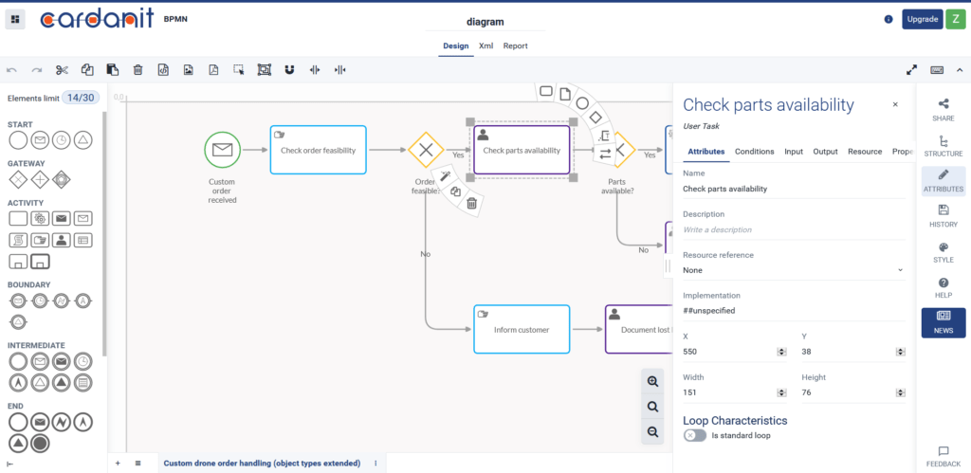This screenshot has width=971, height=473.
Task: Cut selection with scissors icon
Action: click(x=62, y=70)
